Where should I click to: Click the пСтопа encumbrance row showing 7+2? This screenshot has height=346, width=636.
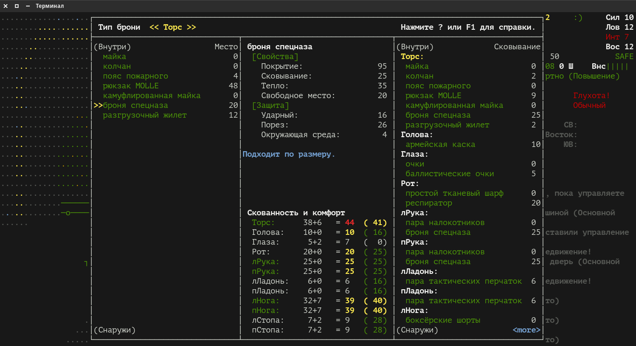(319, 330)
